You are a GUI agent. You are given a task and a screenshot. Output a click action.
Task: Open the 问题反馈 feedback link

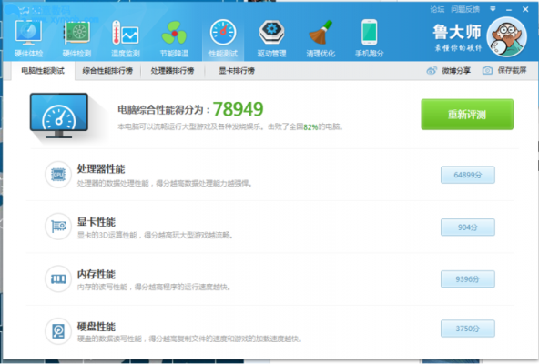pos(465,9)
